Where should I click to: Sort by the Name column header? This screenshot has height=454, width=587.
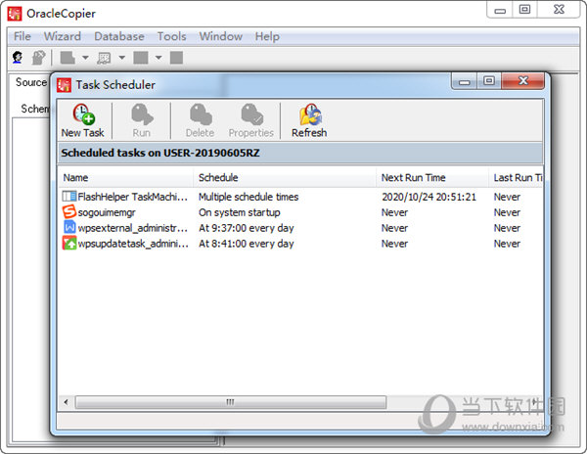(126, 177)
